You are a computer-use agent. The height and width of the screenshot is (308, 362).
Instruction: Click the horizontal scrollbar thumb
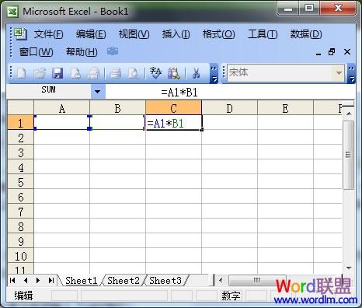[x=257, y=280]
